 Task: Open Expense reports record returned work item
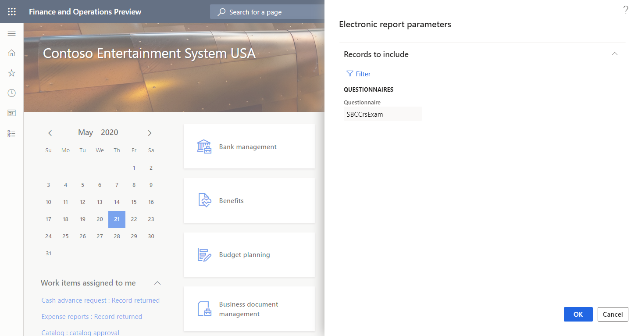click(92, 316)
